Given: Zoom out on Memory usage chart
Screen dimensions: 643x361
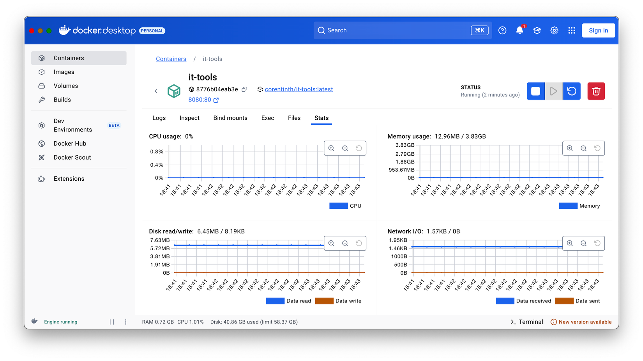Looking at the screenshot, I should [x=583, y=148].
